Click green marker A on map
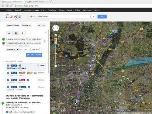The height and width of the screenshot is (114, 152). [110, 33]
